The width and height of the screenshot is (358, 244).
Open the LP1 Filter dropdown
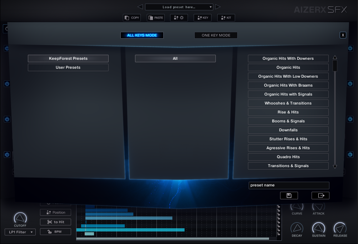(x=20, y=232)
